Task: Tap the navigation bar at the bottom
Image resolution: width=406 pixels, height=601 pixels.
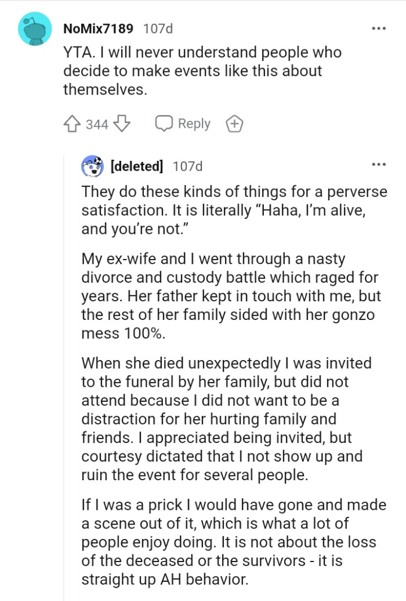Action: [x=203, y=598]
